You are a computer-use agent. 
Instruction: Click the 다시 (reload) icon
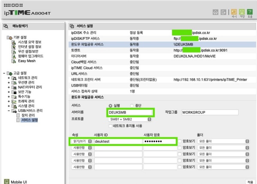coord(234,12)
